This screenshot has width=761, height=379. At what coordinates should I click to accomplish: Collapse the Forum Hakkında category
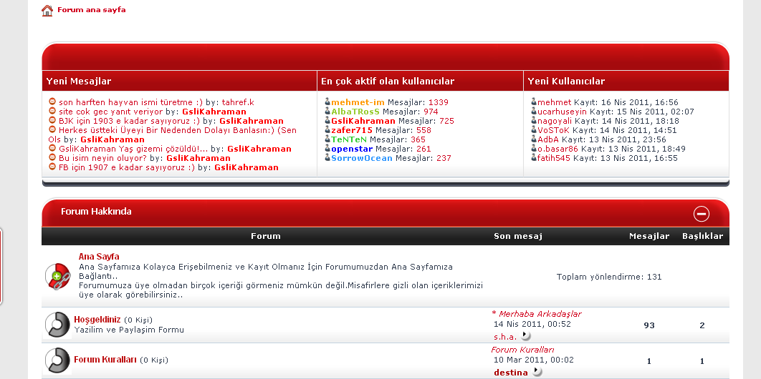click(x=702, y=214)
